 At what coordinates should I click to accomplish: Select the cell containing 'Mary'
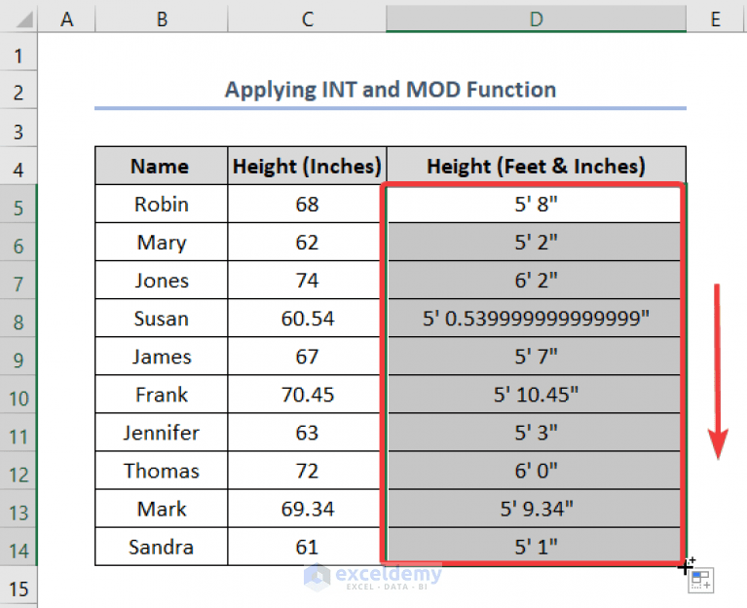point(162,242)
